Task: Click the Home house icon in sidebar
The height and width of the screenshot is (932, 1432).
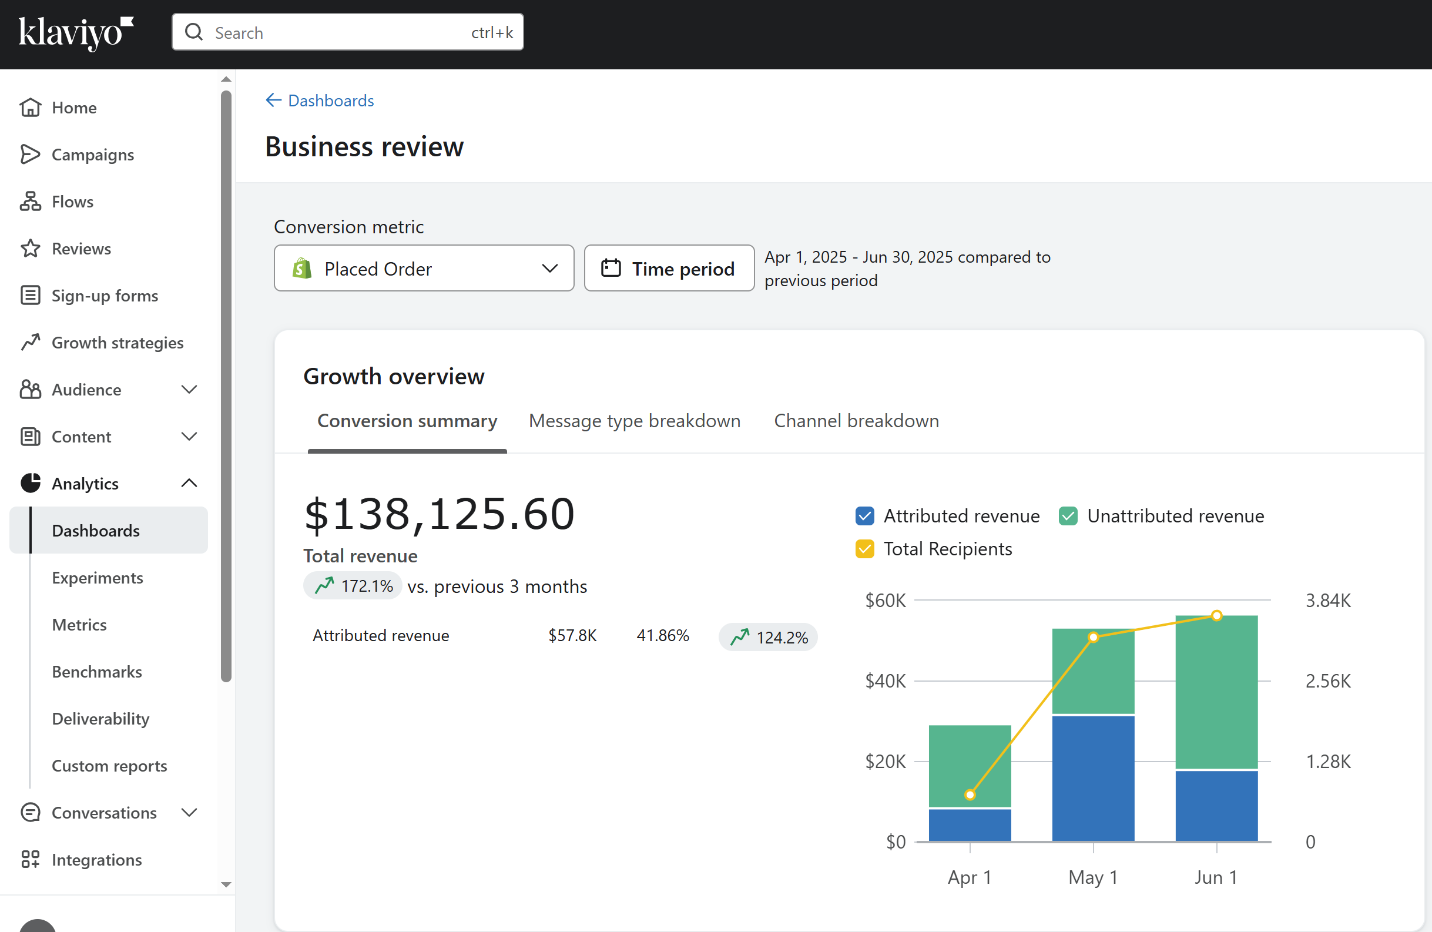Action: click(x=30, y=108)
